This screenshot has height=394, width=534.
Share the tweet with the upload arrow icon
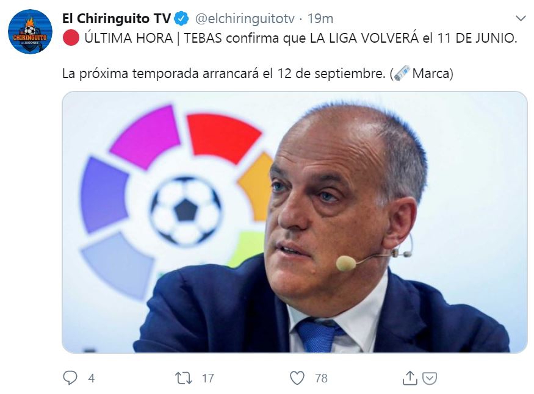[410, 378]
